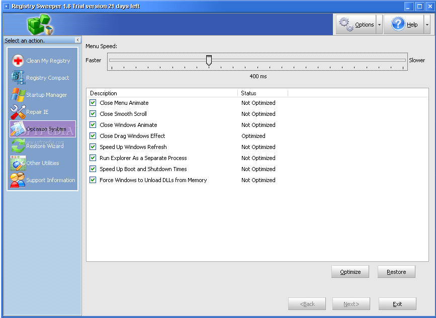Minimize the Registry Sweeper window

(408, 7)
